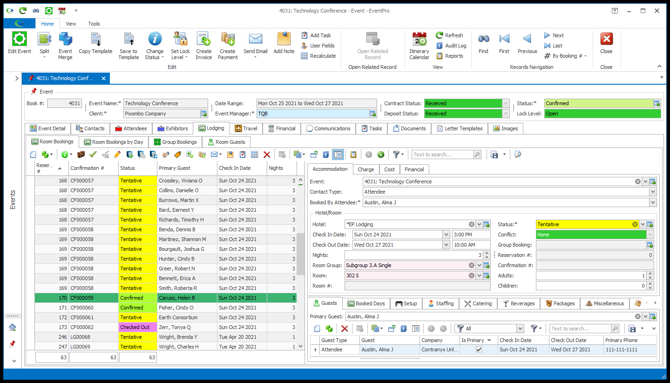Go to the Previous record

[527, 43]
